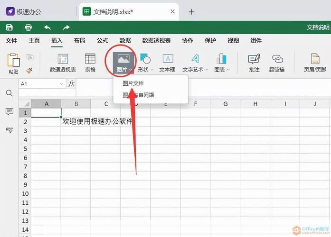The height and width of the screenshot is (237, 331).
Task: Insert a 数据透视表 using its ribbon icon
Action: 63,59
